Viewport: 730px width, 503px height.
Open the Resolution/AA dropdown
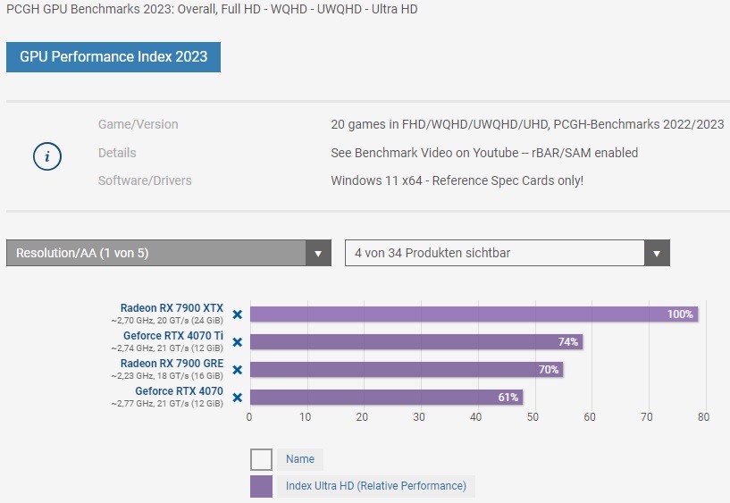click(169, 253)
